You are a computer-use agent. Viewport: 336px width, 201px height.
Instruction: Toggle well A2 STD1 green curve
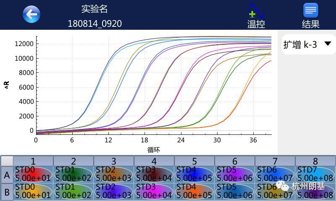click(x=73, y=175)
